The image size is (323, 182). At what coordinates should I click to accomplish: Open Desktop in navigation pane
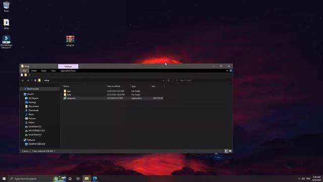[32, 102]
